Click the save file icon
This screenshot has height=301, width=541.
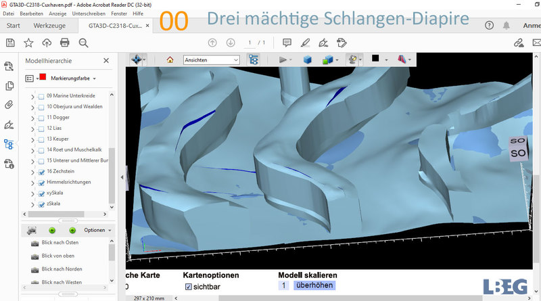coord(10,43)
